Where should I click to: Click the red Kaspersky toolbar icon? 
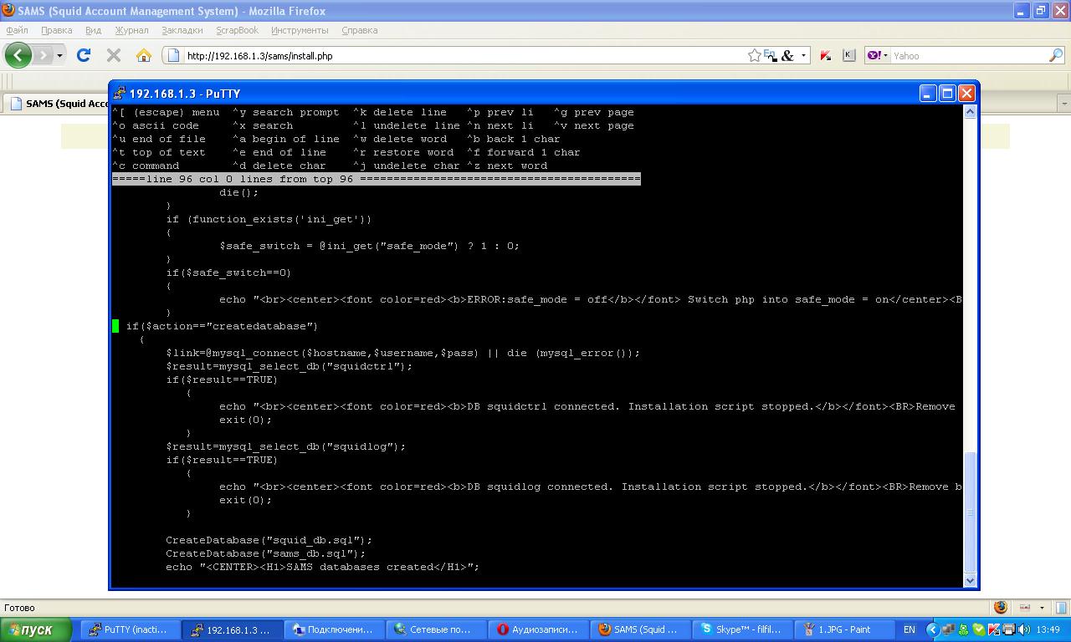tap(825, 56)
